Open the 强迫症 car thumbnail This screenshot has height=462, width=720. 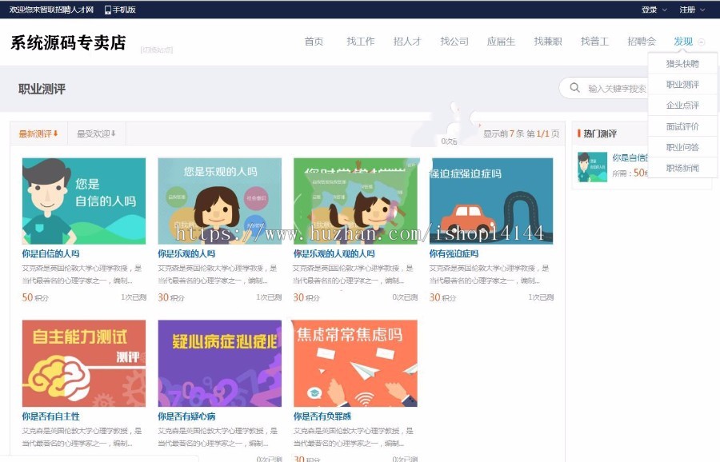point(491,201)
